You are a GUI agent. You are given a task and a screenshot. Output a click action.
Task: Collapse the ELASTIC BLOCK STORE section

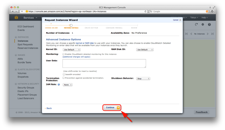16,70
